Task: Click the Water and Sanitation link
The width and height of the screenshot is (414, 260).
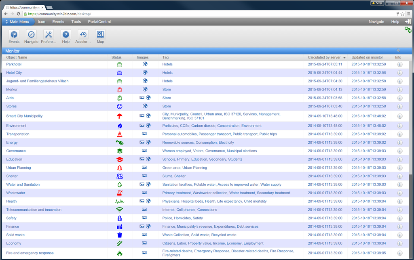Action: (x=23, y=185)
